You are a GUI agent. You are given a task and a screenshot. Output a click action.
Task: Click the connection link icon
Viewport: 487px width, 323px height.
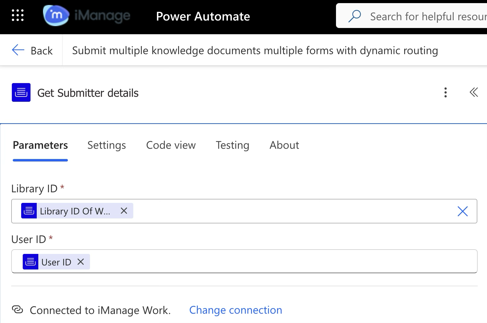click(x=17, y=310)
